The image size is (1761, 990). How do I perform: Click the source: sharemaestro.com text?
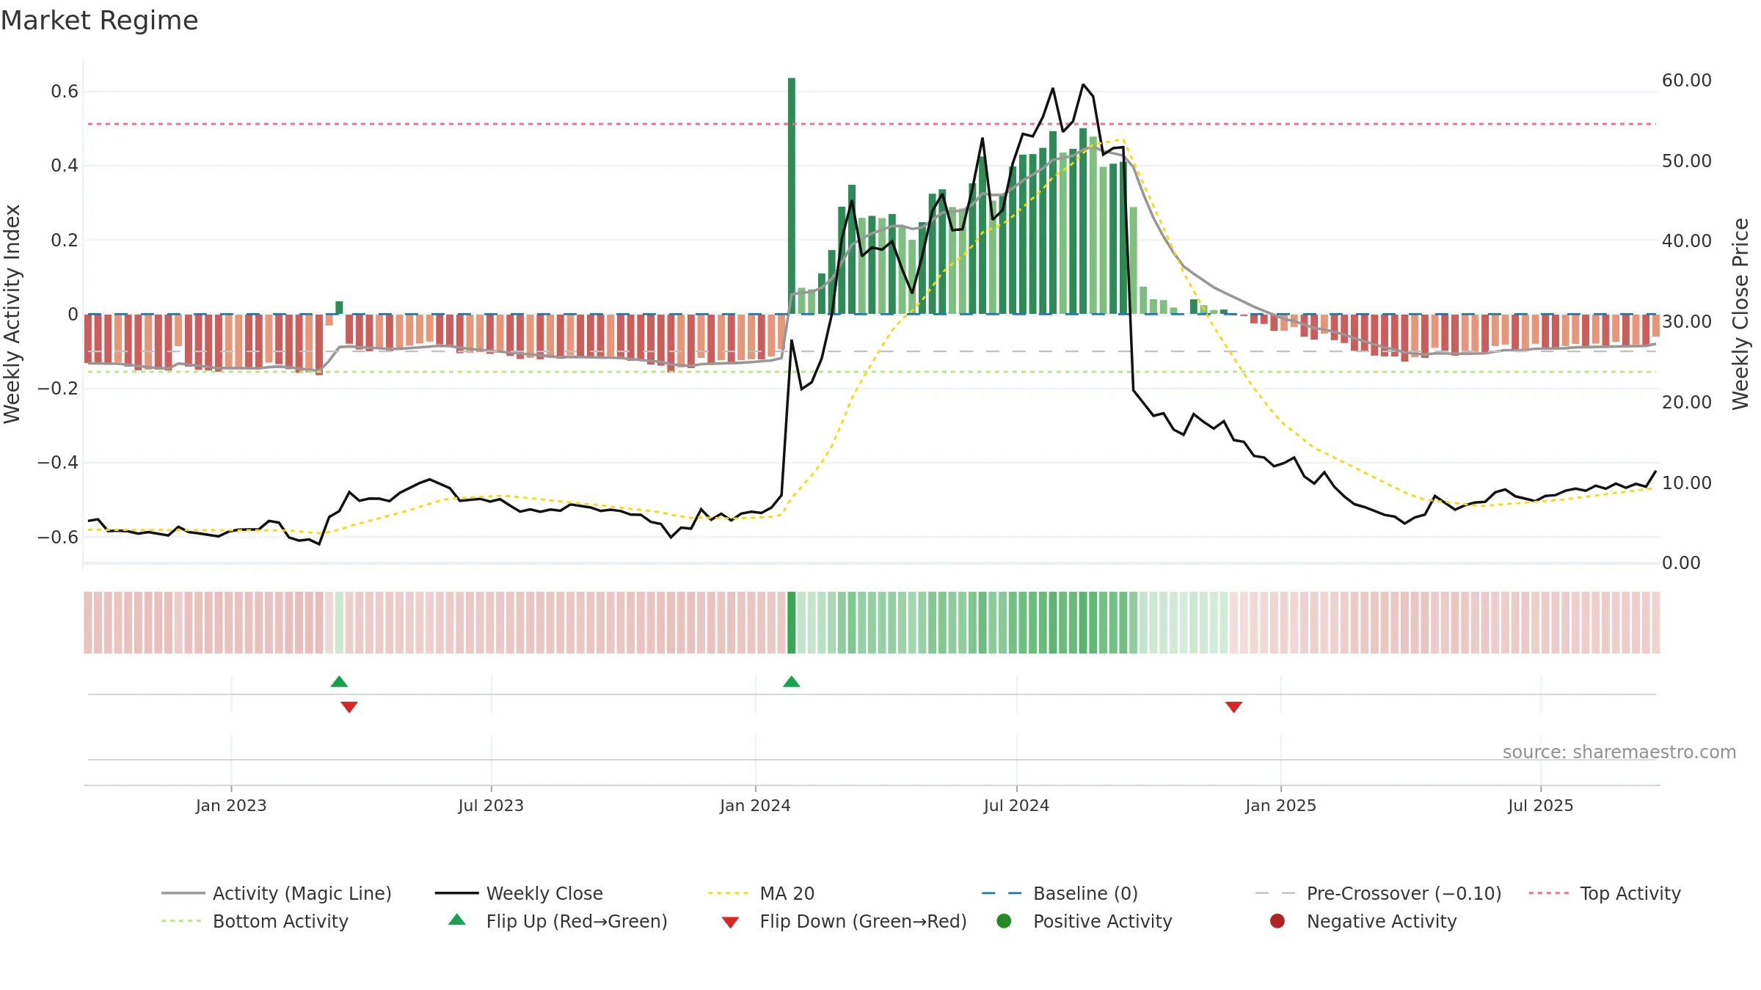[x=1619, y=752]
